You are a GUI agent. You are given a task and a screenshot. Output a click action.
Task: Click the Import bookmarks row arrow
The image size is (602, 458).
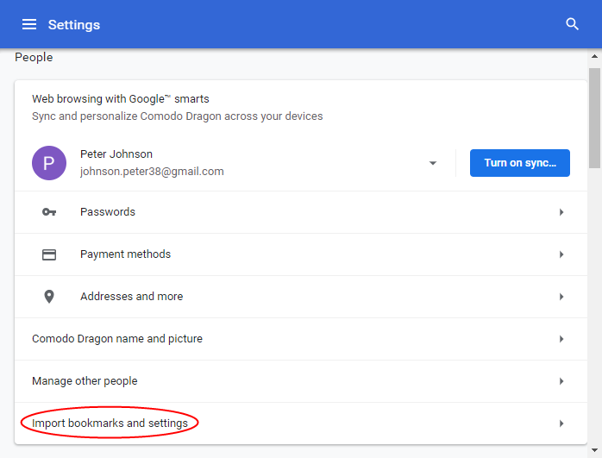point(561,423)
